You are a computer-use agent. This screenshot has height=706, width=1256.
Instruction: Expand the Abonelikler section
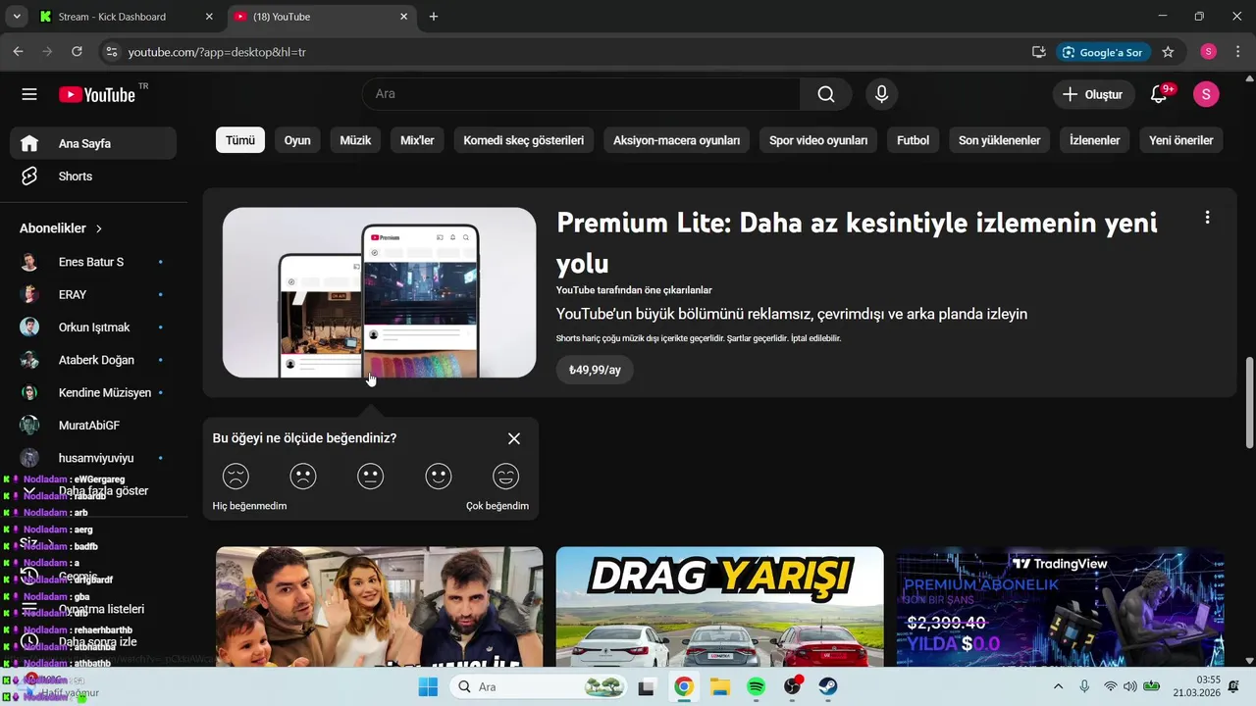point(62,228)
